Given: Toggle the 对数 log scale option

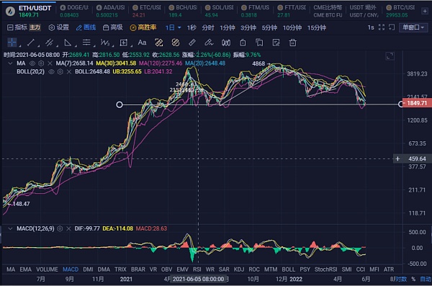Looking at the screenshot, I should [401, 279].
